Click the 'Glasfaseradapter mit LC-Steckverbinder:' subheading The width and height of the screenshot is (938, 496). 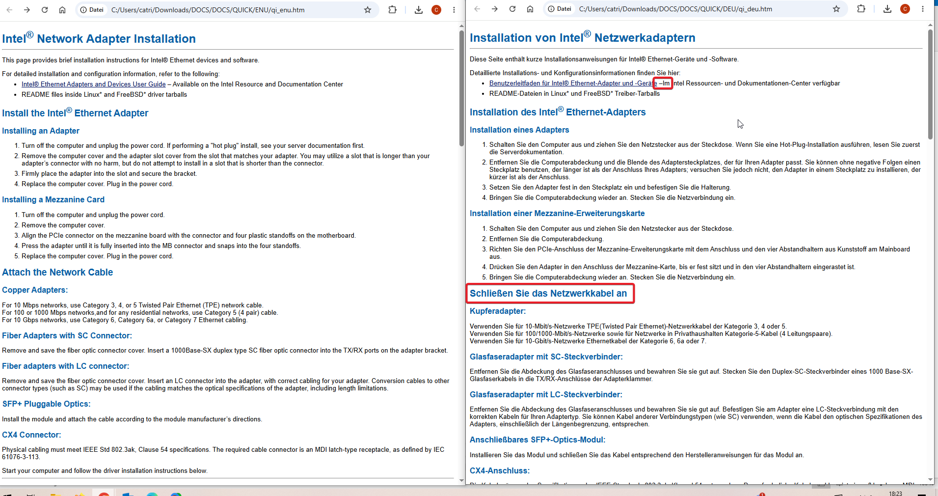coord(546,395)
